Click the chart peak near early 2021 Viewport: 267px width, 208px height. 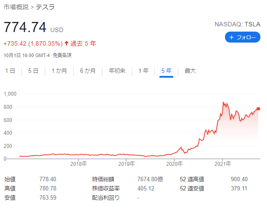[x=223, y=102]
